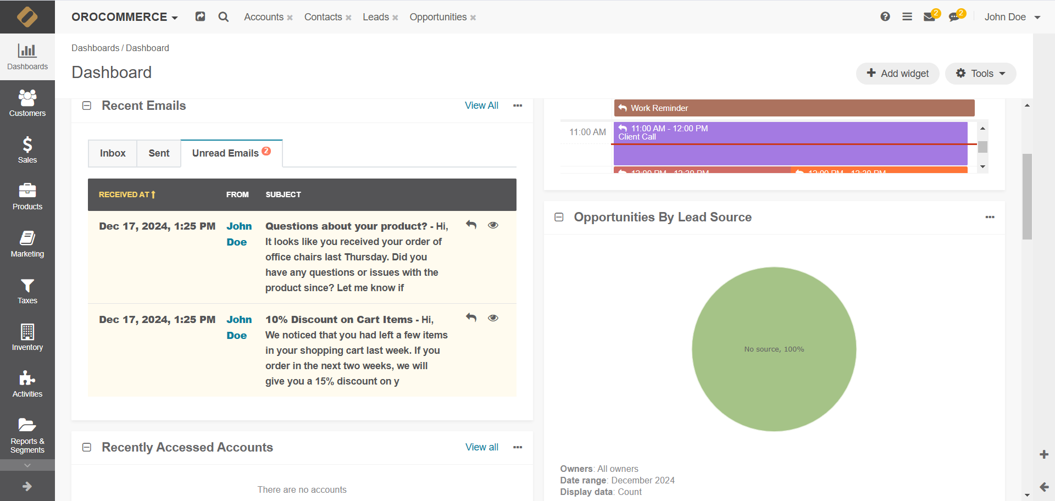This screenshot has width=1055, height=501.
Task: Open the help question mark icon
Action: (x=885, y=16)
